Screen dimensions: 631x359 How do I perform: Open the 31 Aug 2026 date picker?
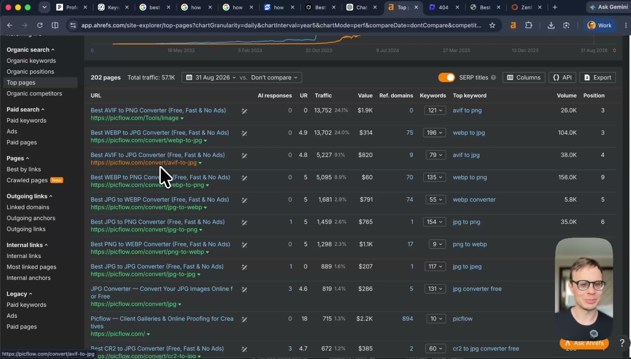[x=211, y=77]
